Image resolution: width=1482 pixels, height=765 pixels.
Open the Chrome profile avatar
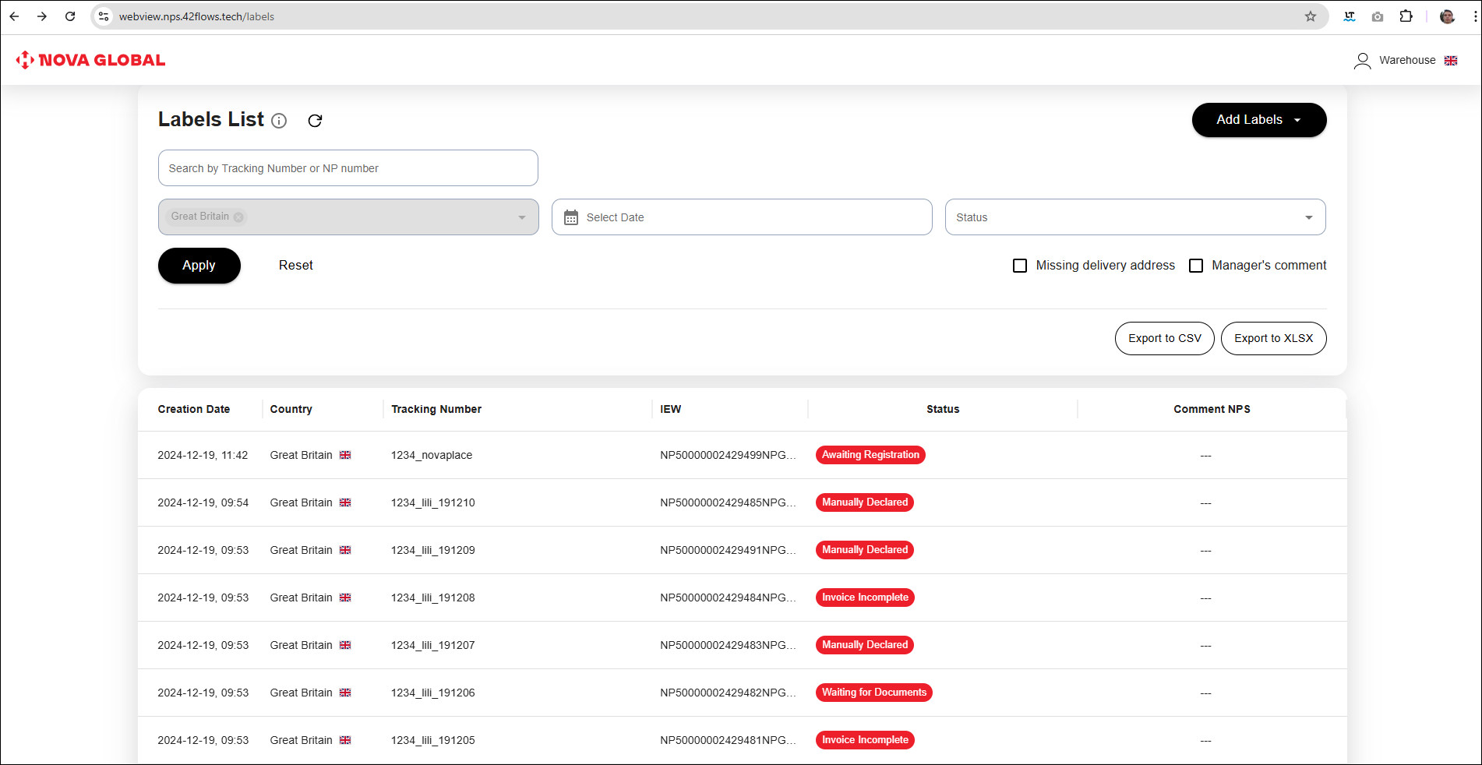coord(1447,16)
